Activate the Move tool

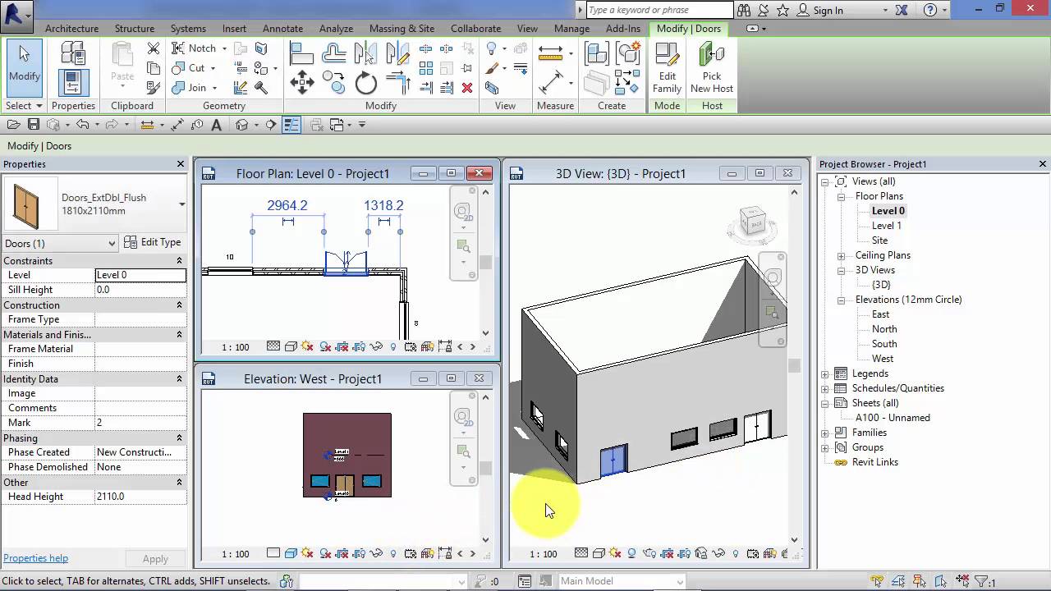click(x=302, y=82)
